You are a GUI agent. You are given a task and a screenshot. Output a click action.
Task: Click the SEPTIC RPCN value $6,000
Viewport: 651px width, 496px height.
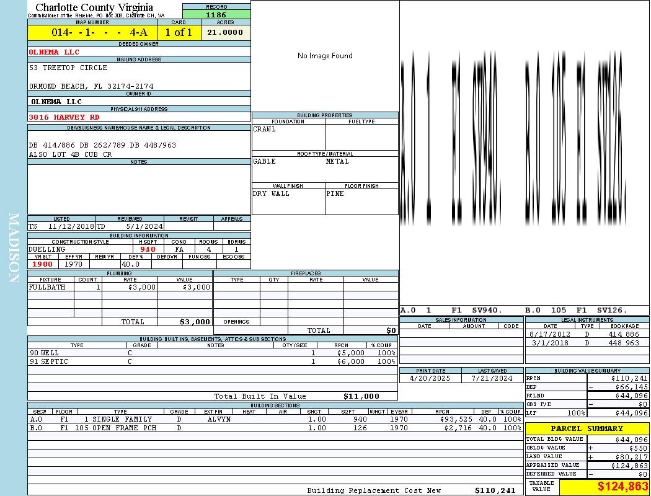351,361
